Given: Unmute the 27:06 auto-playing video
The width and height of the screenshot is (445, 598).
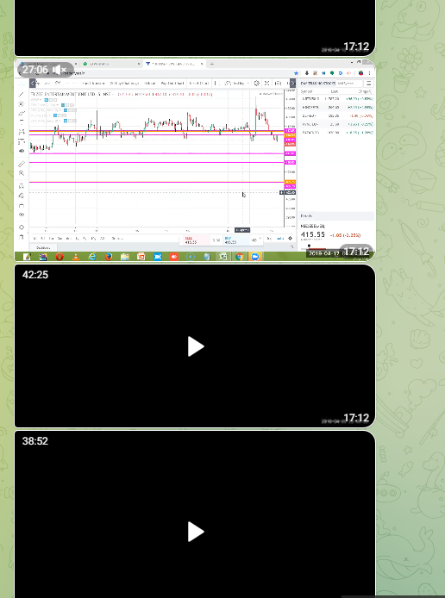Looking at the screenshot, I should (x=60, y=70).
